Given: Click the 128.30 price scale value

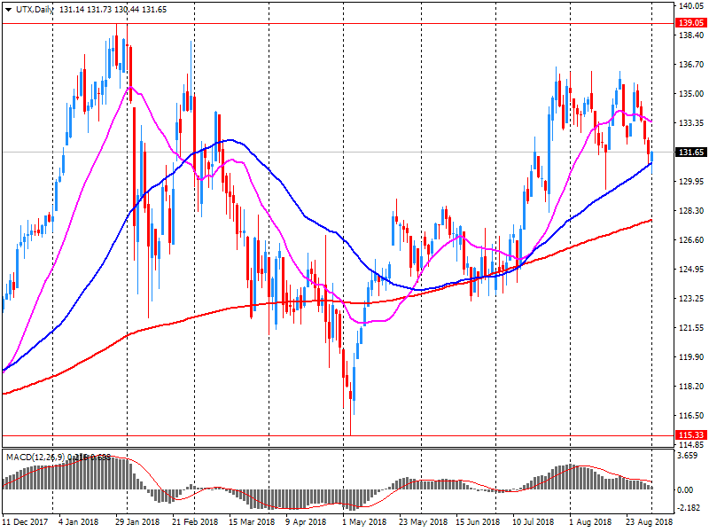Looking at the screenshot, I should click(x=691, y=211).
